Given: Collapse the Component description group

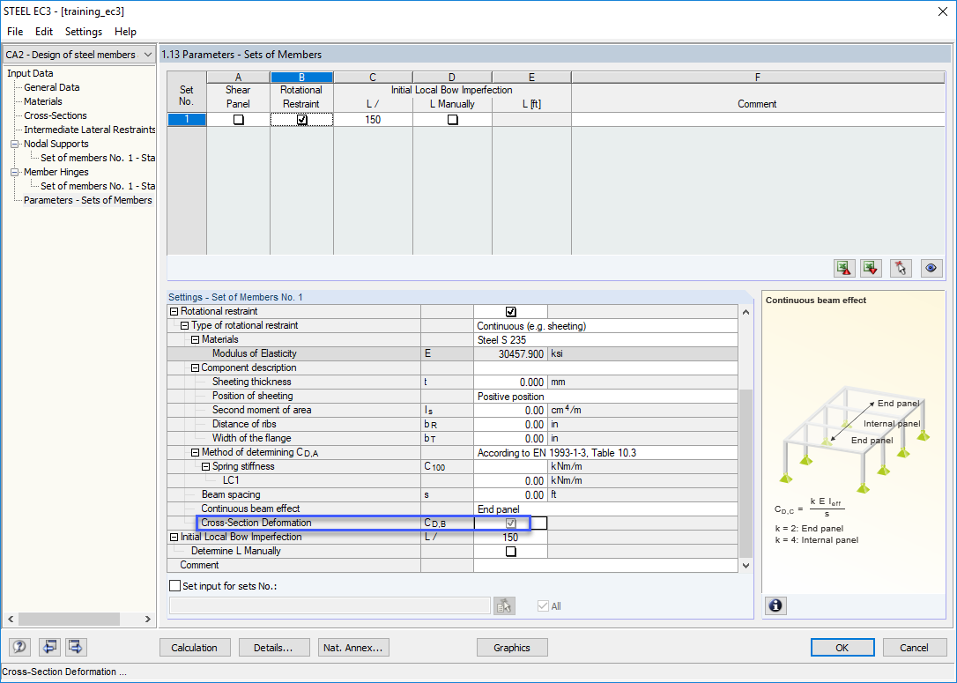Looking at the screenshot, I should 195,367.
